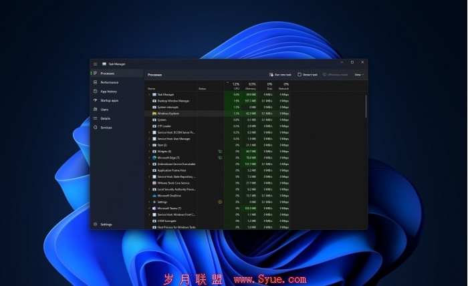
Task: Click the process list vertical scrollbar
Action: (366, 106)
